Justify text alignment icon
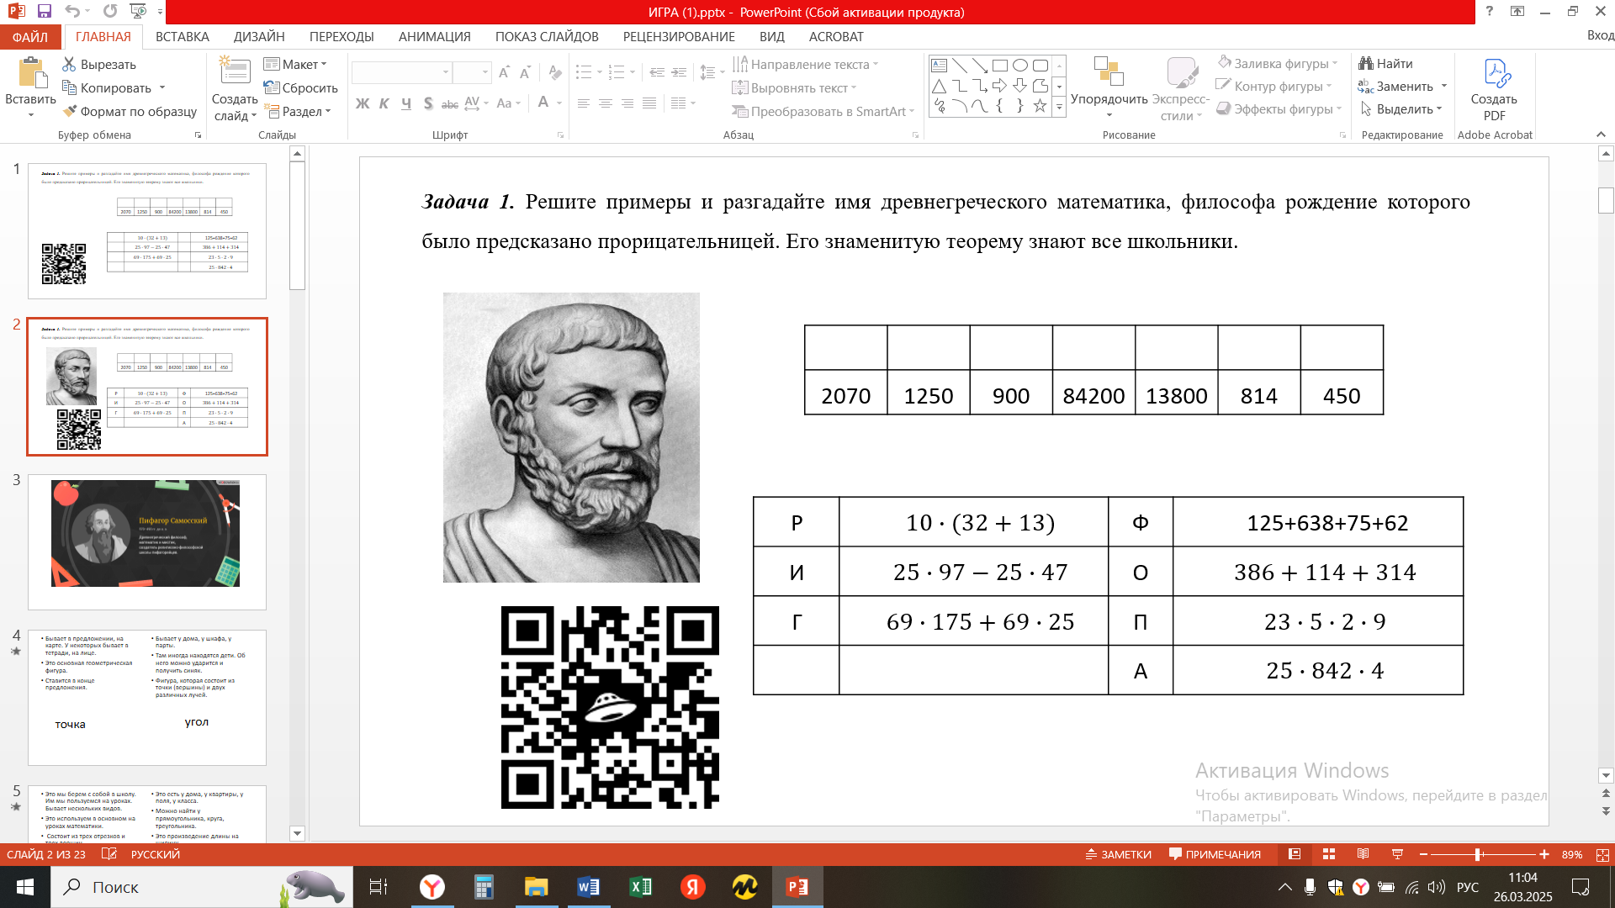Image resolution: width=1615 pixels, height=908 pixels. [649, 103]
